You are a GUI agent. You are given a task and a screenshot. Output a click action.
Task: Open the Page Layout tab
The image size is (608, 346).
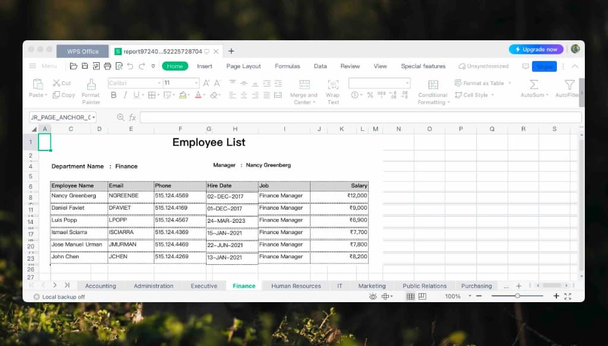(x=243, y=66)
